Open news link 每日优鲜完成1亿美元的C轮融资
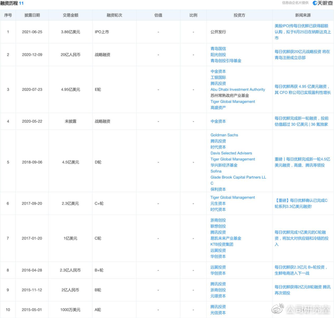The height and width of the screenshot is (318, 334). click(x=302, y=238)
